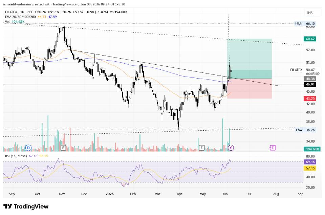Select the red stop-loss zone of long position
325x215 pixels.
click(250, 89)
